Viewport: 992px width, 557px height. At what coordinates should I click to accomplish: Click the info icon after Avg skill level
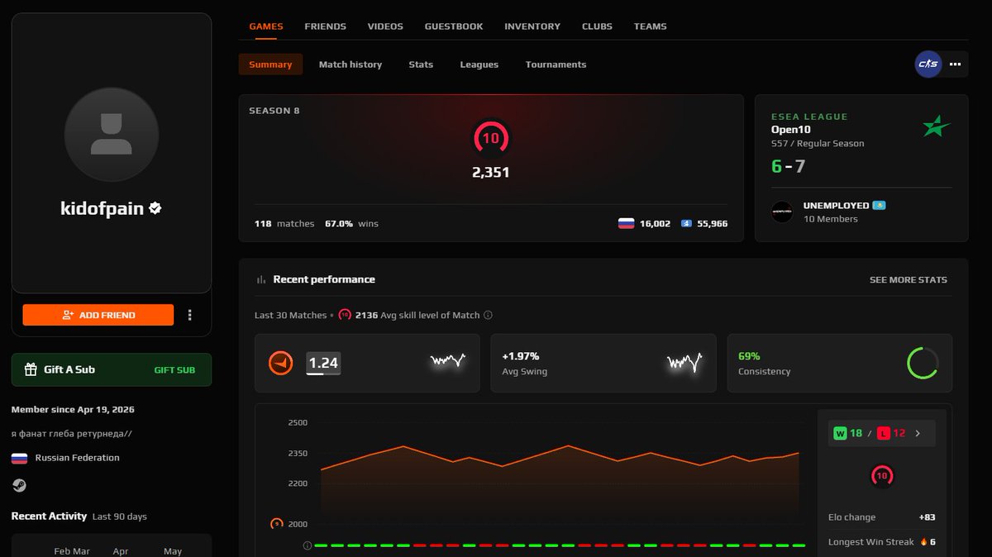[x=488, y=315]
